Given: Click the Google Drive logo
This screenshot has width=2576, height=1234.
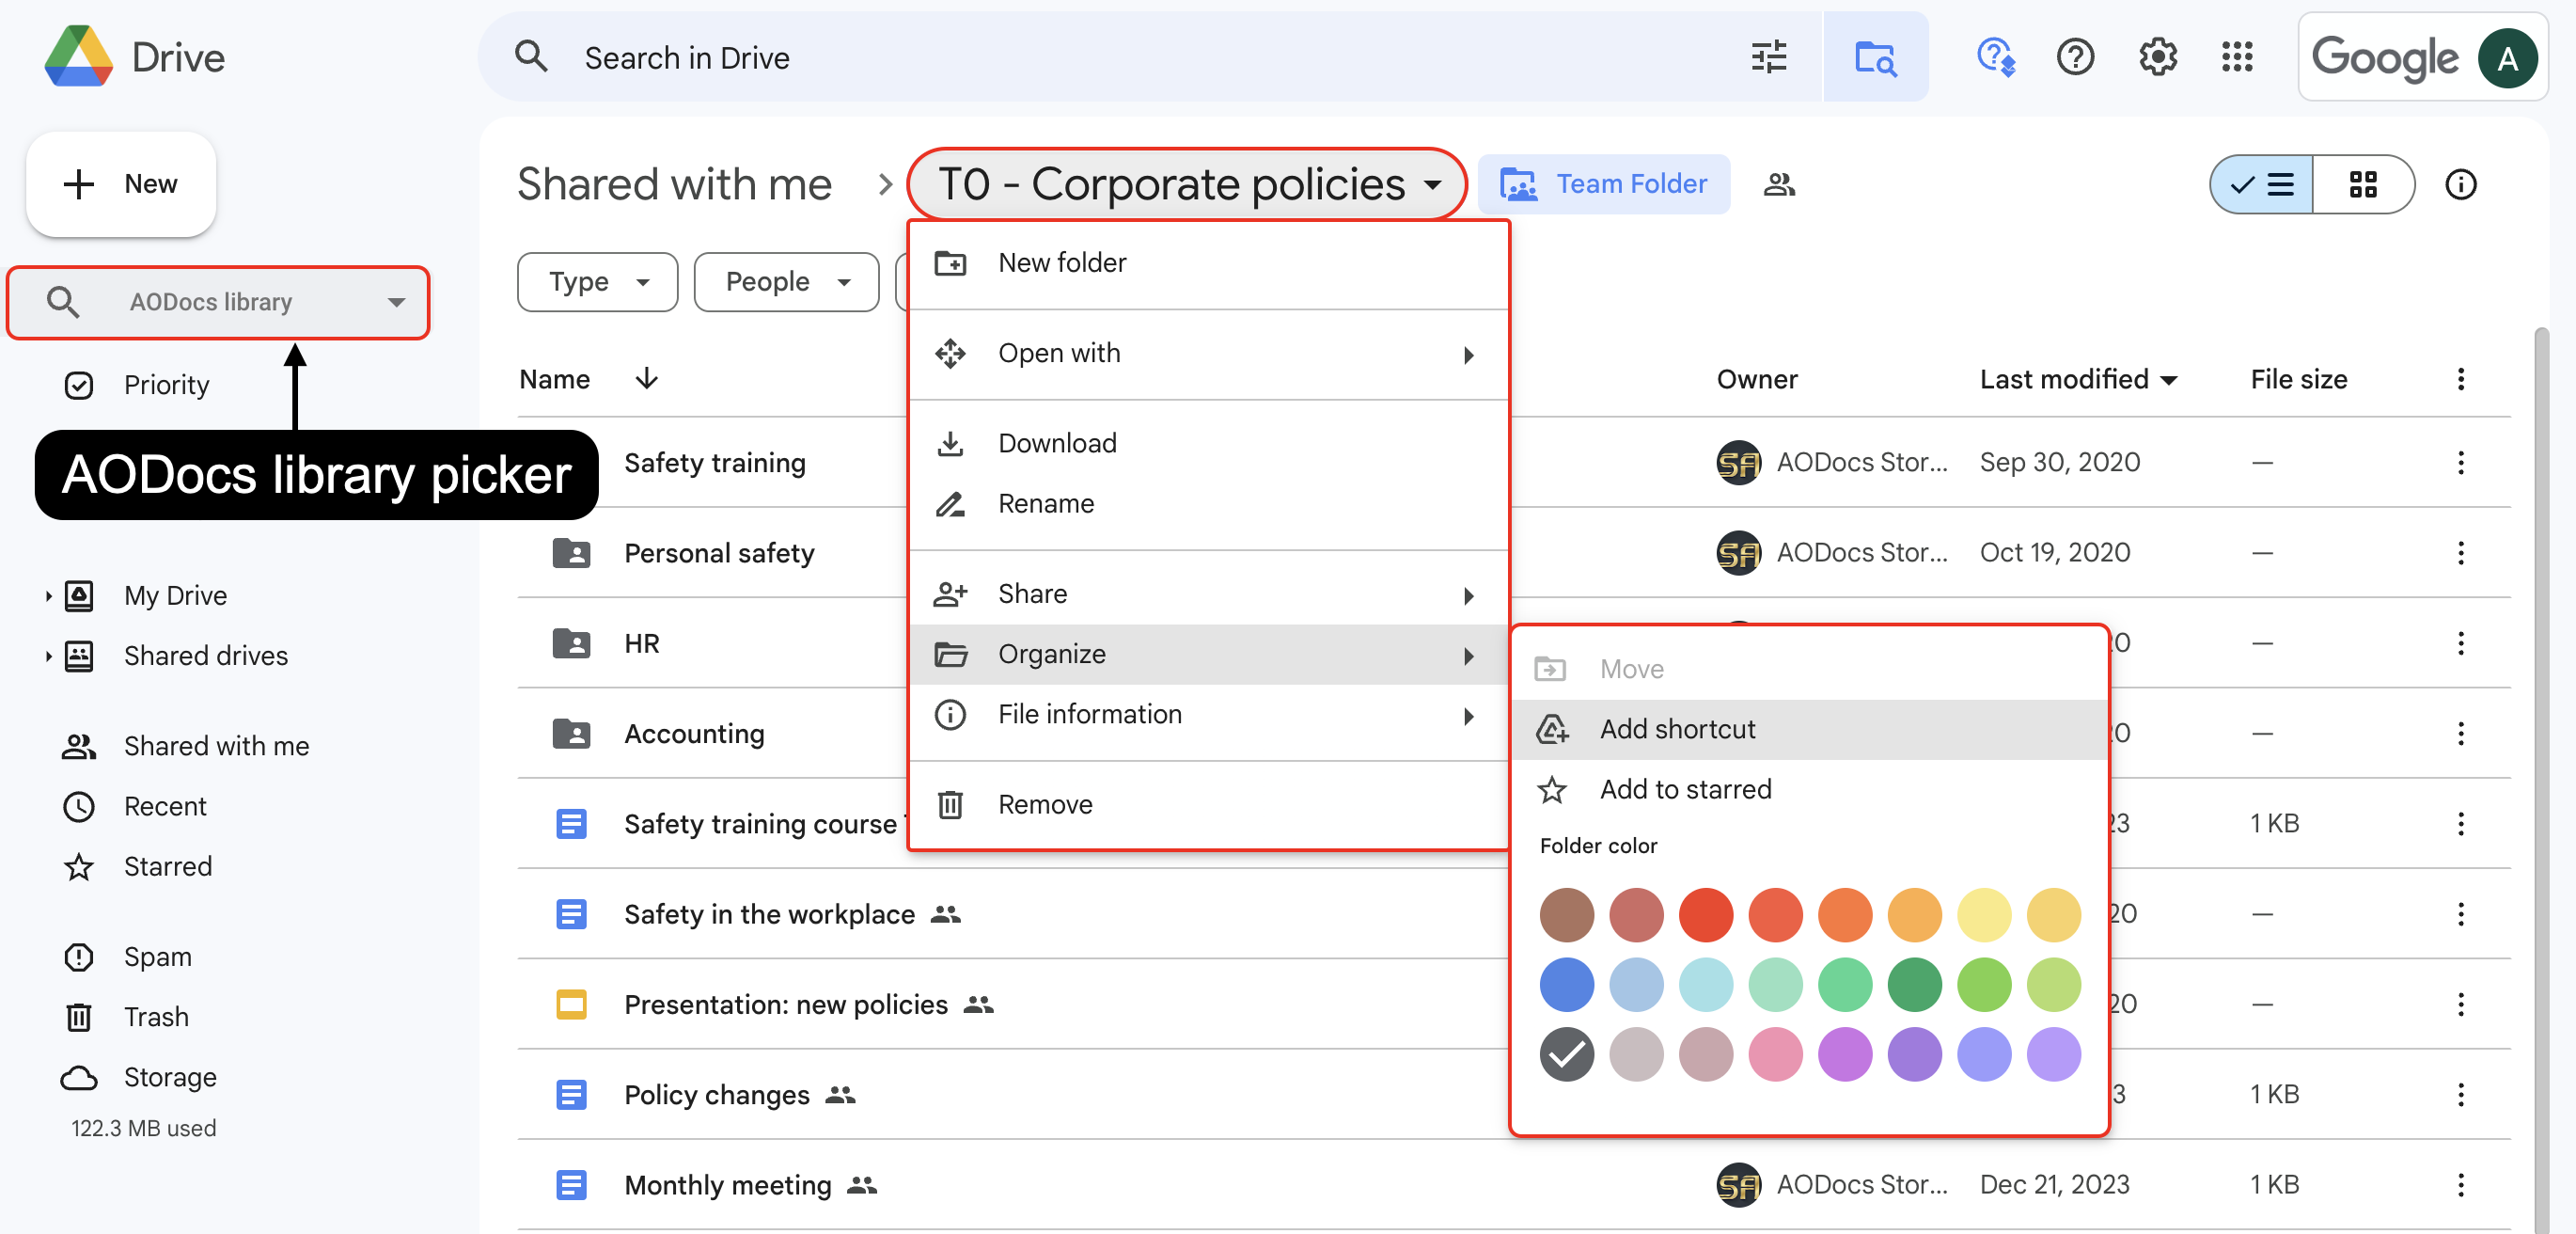Looking at the screenshot, I should [78, 57].
